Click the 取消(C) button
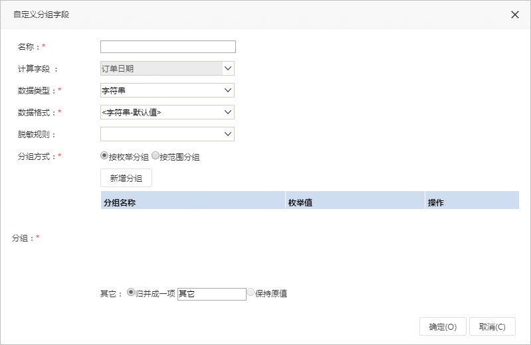Image resolution: width=531 pixels, height=345 pixels. (x=492, y=326)
